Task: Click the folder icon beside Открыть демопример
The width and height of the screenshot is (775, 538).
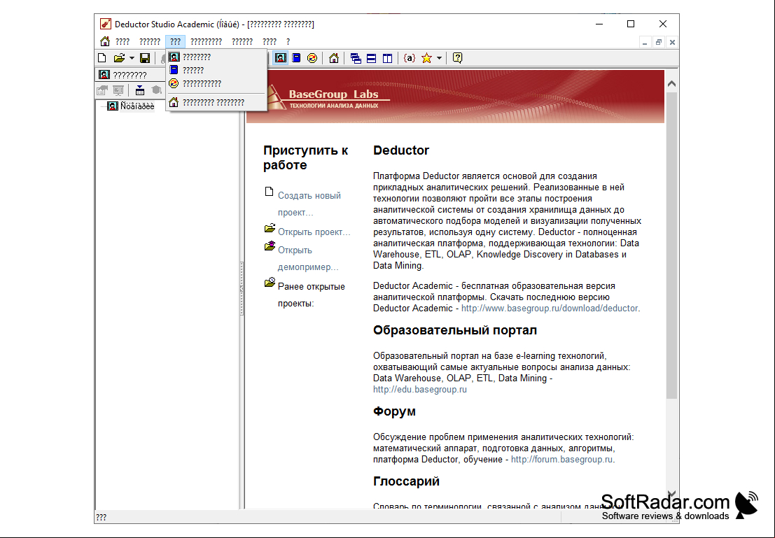Action: [270, 246]
